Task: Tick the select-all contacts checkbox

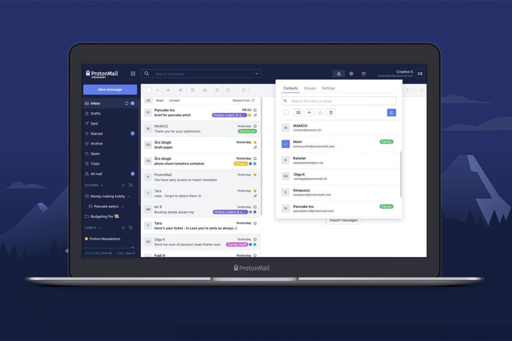Action: click(x=286, y=113)
